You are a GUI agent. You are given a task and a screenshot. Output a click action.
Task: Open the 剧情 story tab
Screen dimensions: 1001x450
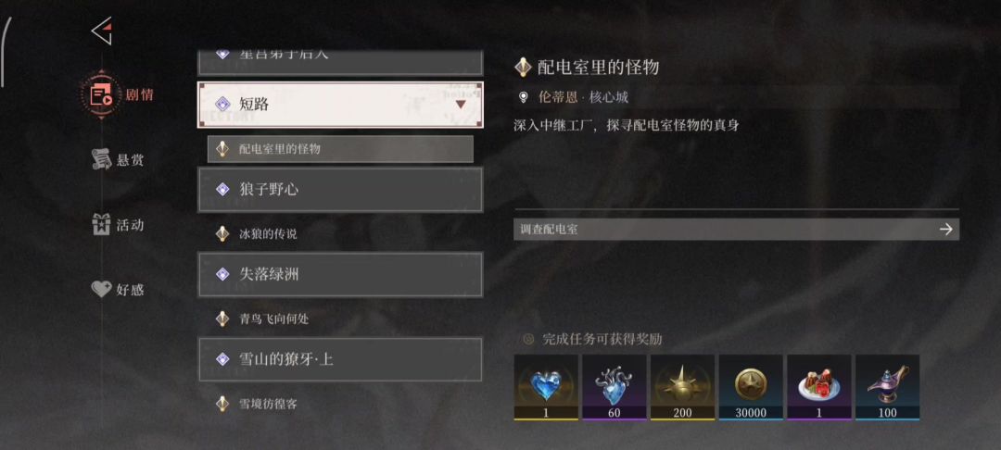pyautogui.click(x=118, y=95)
